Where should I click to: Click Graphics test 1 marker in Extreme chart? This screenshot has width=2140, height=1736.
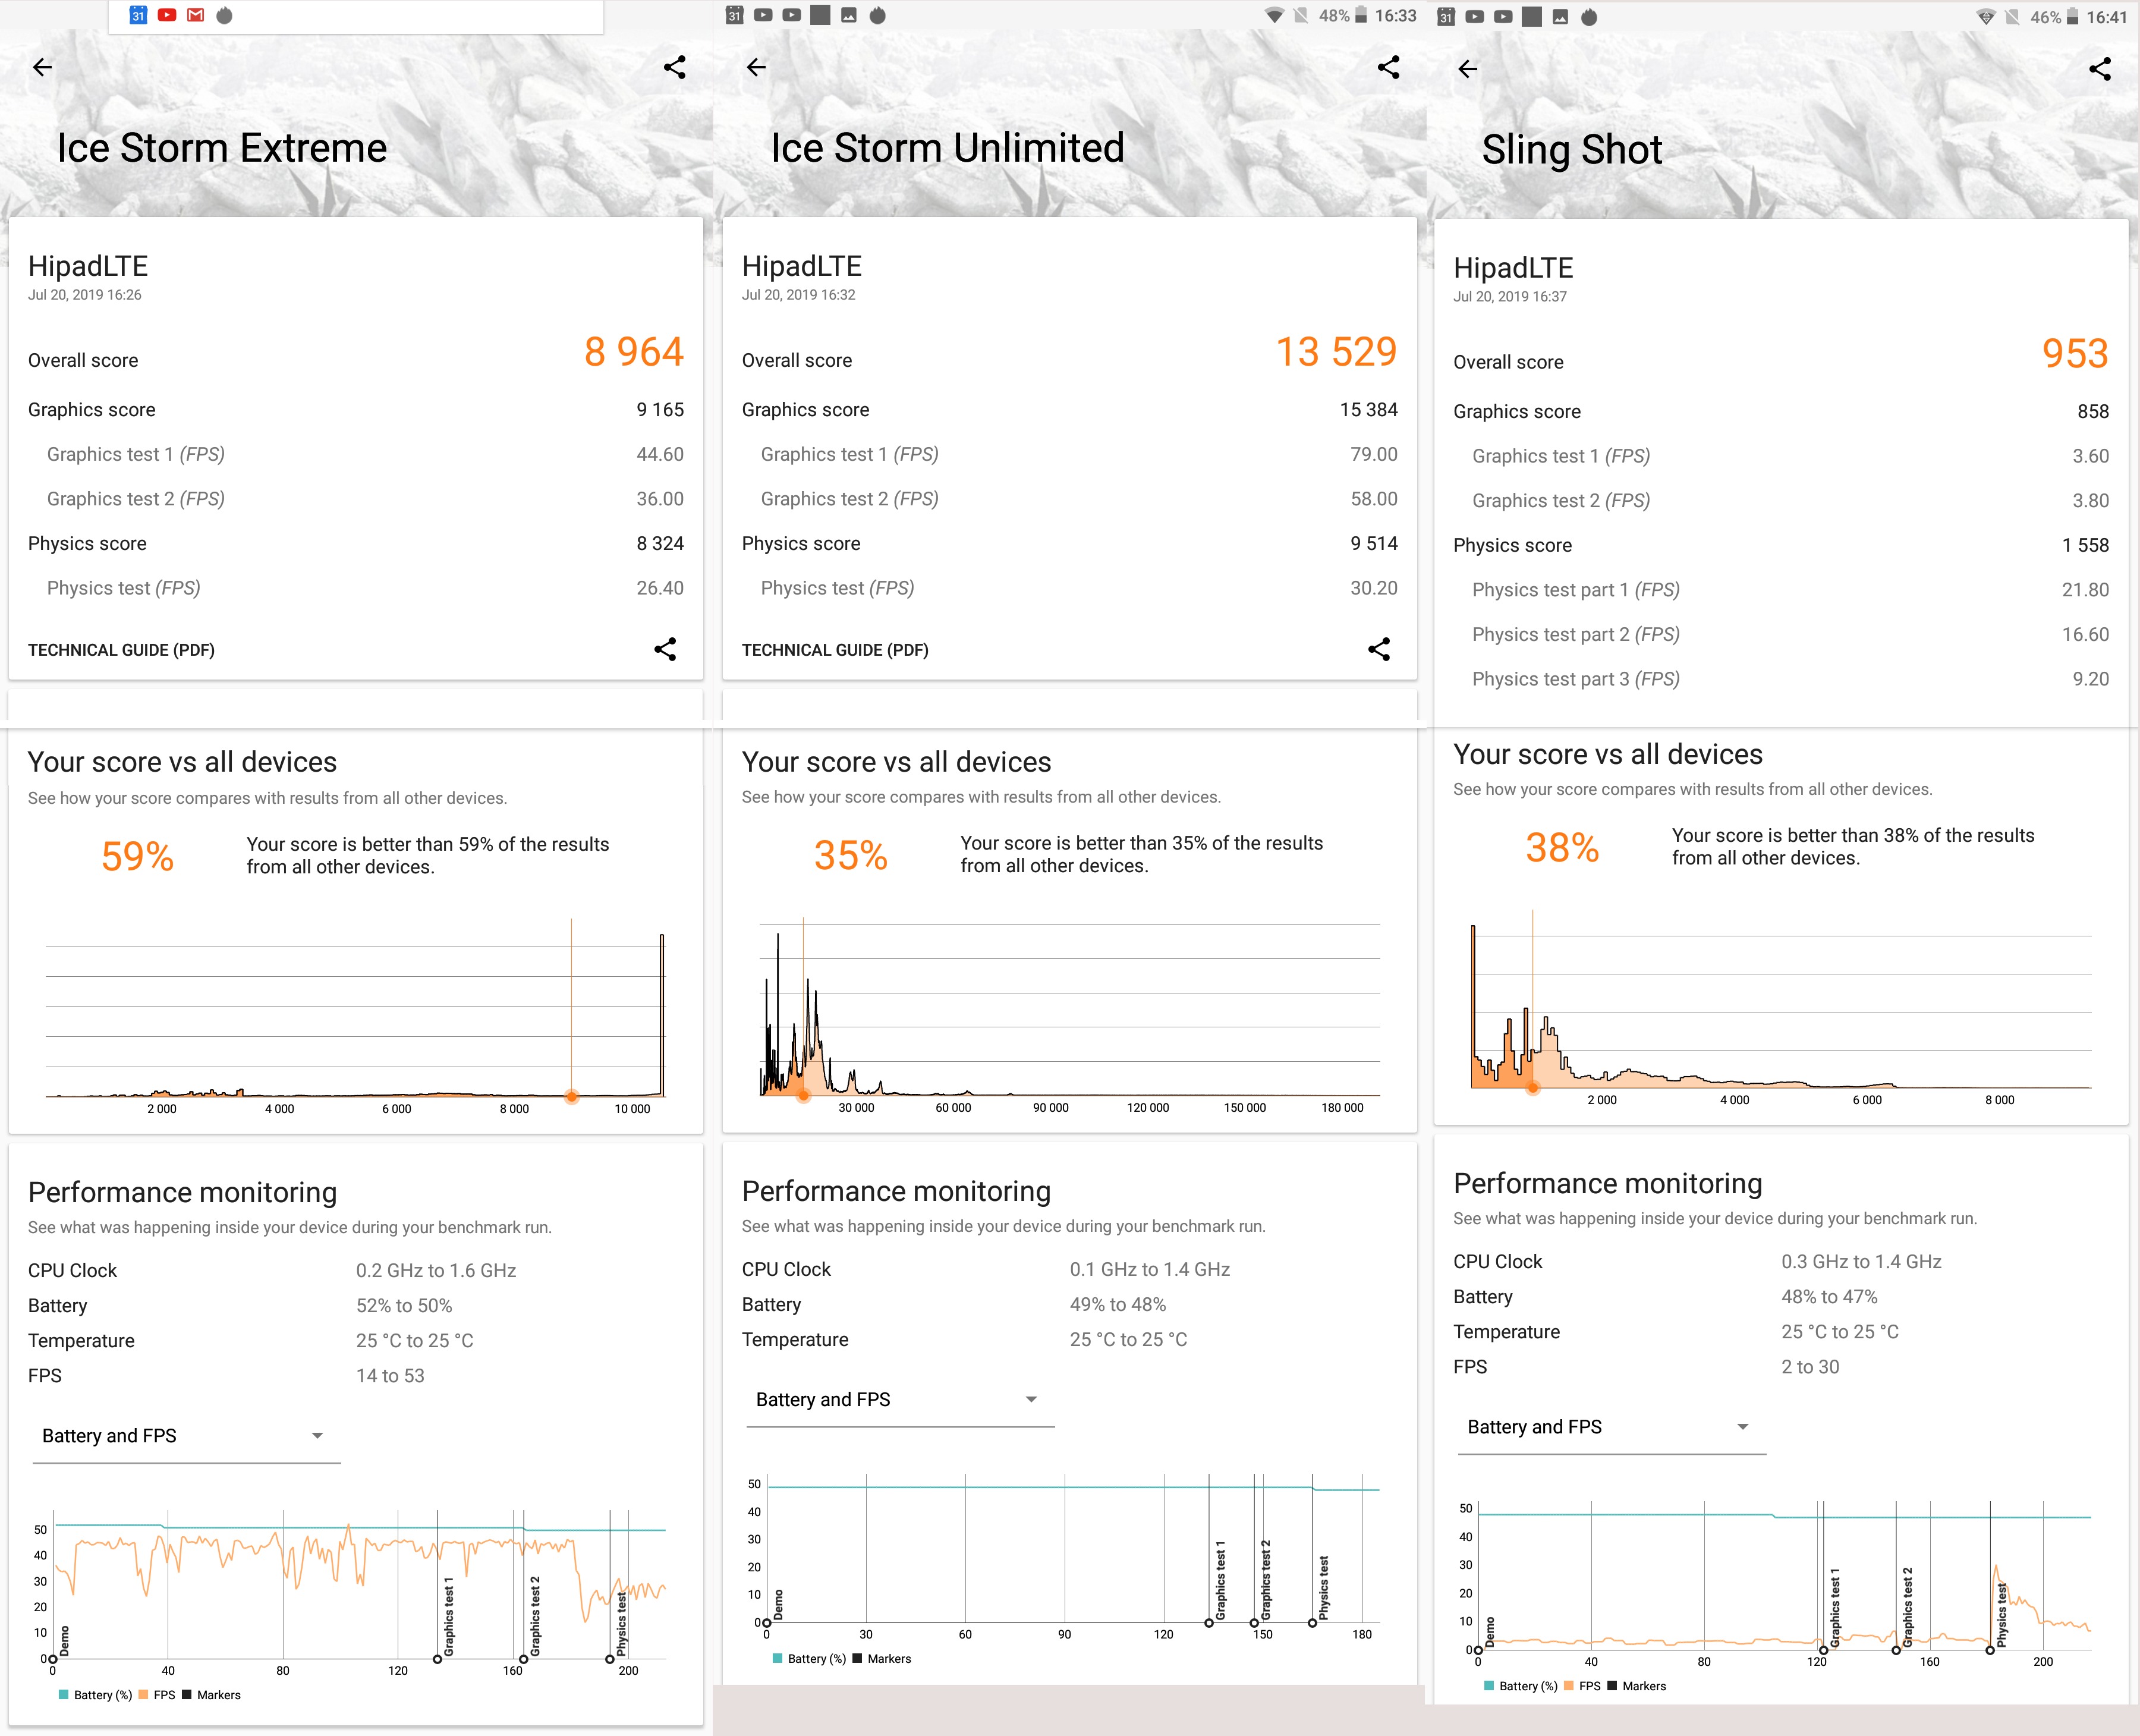[x=438, y=1659]
